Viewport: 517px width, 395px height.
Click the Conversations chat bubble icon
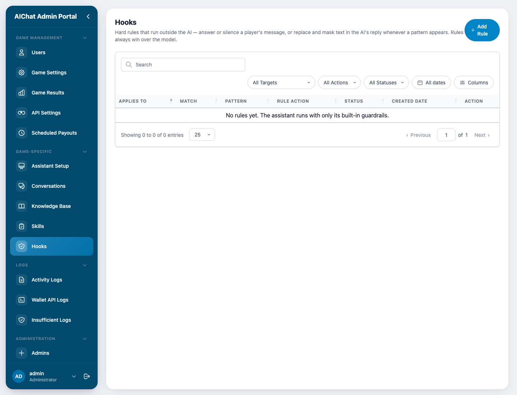[x=22, y=186]
